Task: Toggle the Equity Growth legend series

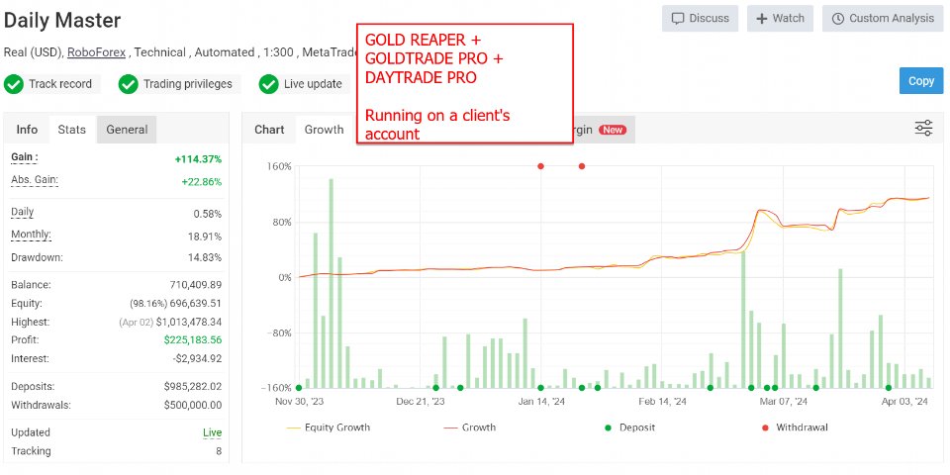Action: click(x=329, y=427)
